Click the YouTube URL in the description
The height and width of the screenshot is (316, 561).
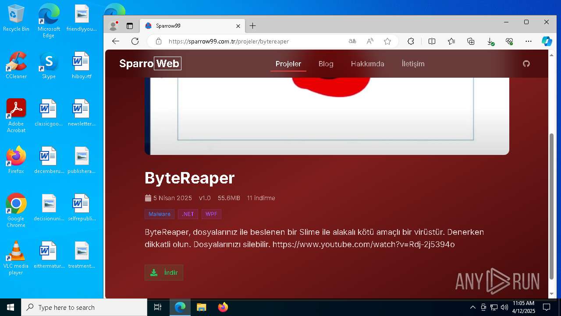click(364, 244)
